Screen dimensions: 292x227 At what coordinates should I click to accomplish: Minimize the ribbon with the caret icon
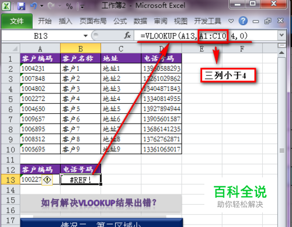(231, 21)
